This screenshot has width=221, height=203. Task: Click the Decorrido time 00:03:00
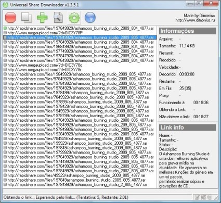(187, 74)
